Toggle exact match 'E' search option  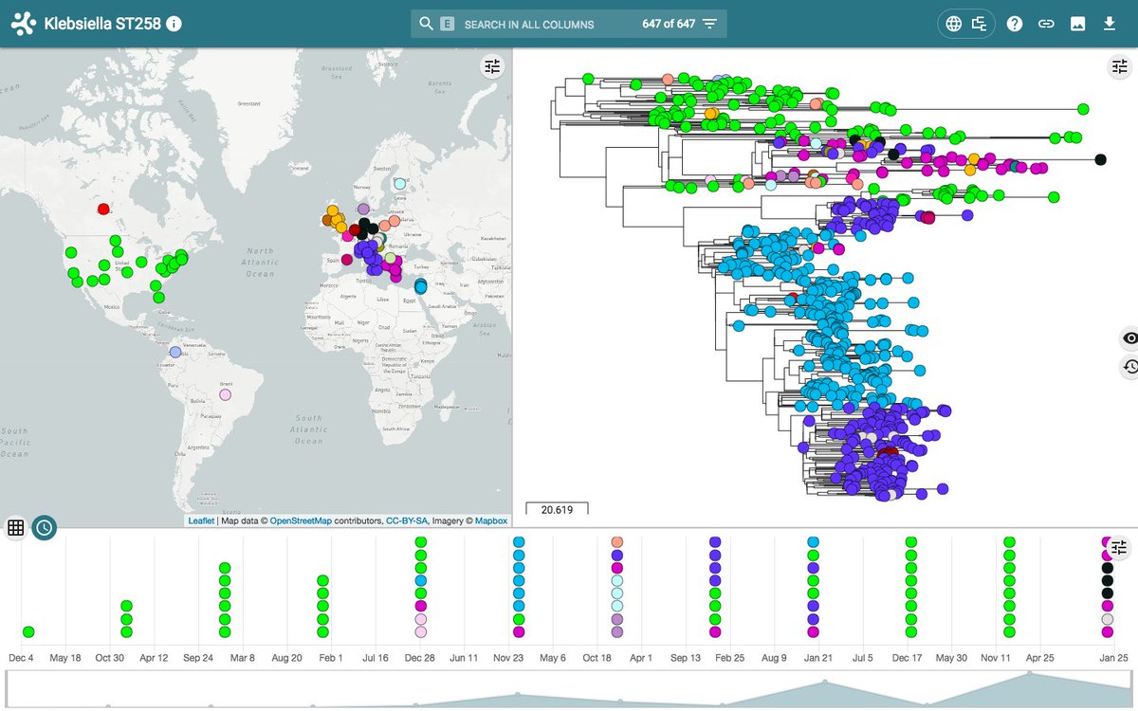[447, 25]
